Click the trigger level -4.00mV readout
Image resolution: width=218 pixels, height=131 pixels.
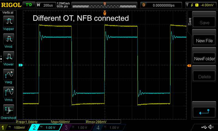[x=207, y=5]
